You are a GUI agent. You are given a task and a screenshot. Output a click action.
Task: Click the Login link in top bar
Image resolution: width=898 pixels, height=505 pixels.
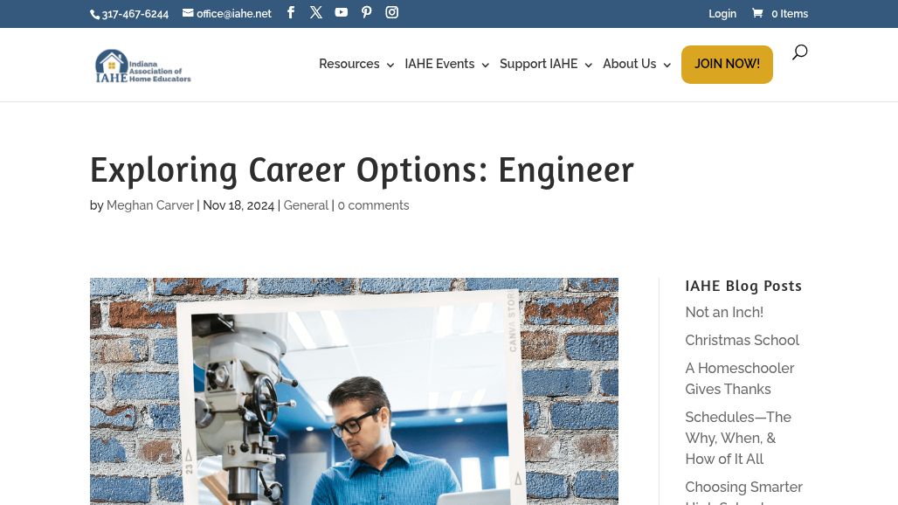[722, 14]
